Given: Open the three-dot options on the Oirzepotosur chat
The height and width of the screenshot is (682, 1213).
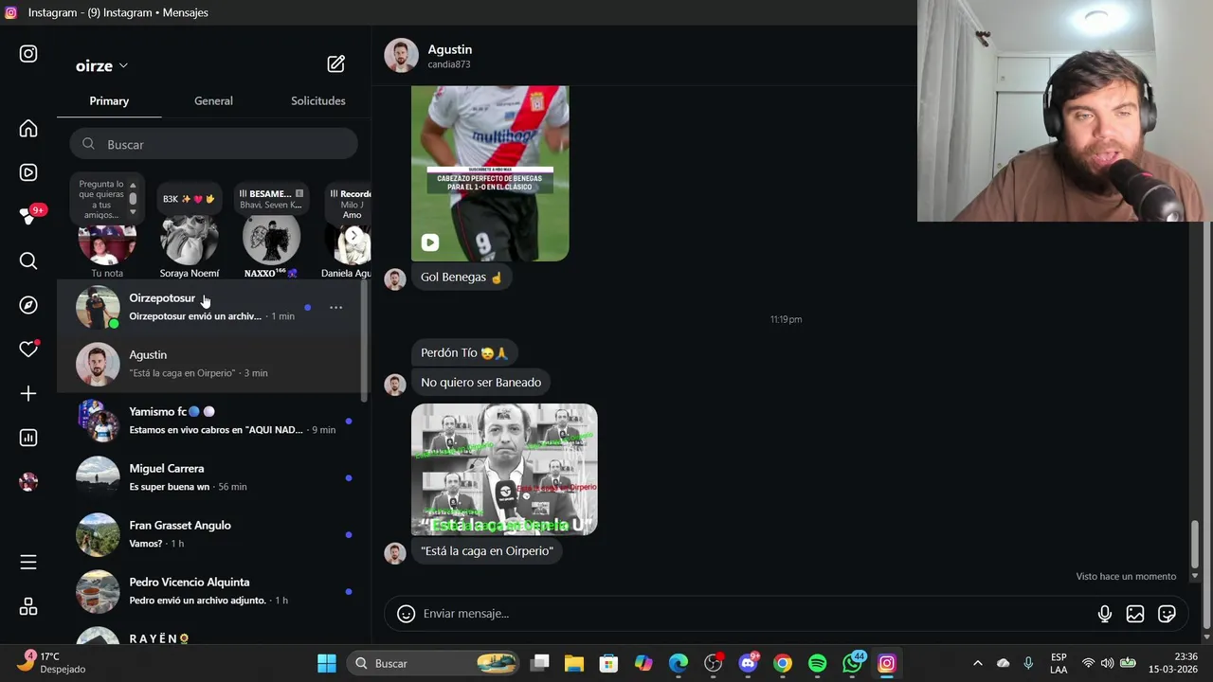Looking at the screenshot, I should point(335,307).
